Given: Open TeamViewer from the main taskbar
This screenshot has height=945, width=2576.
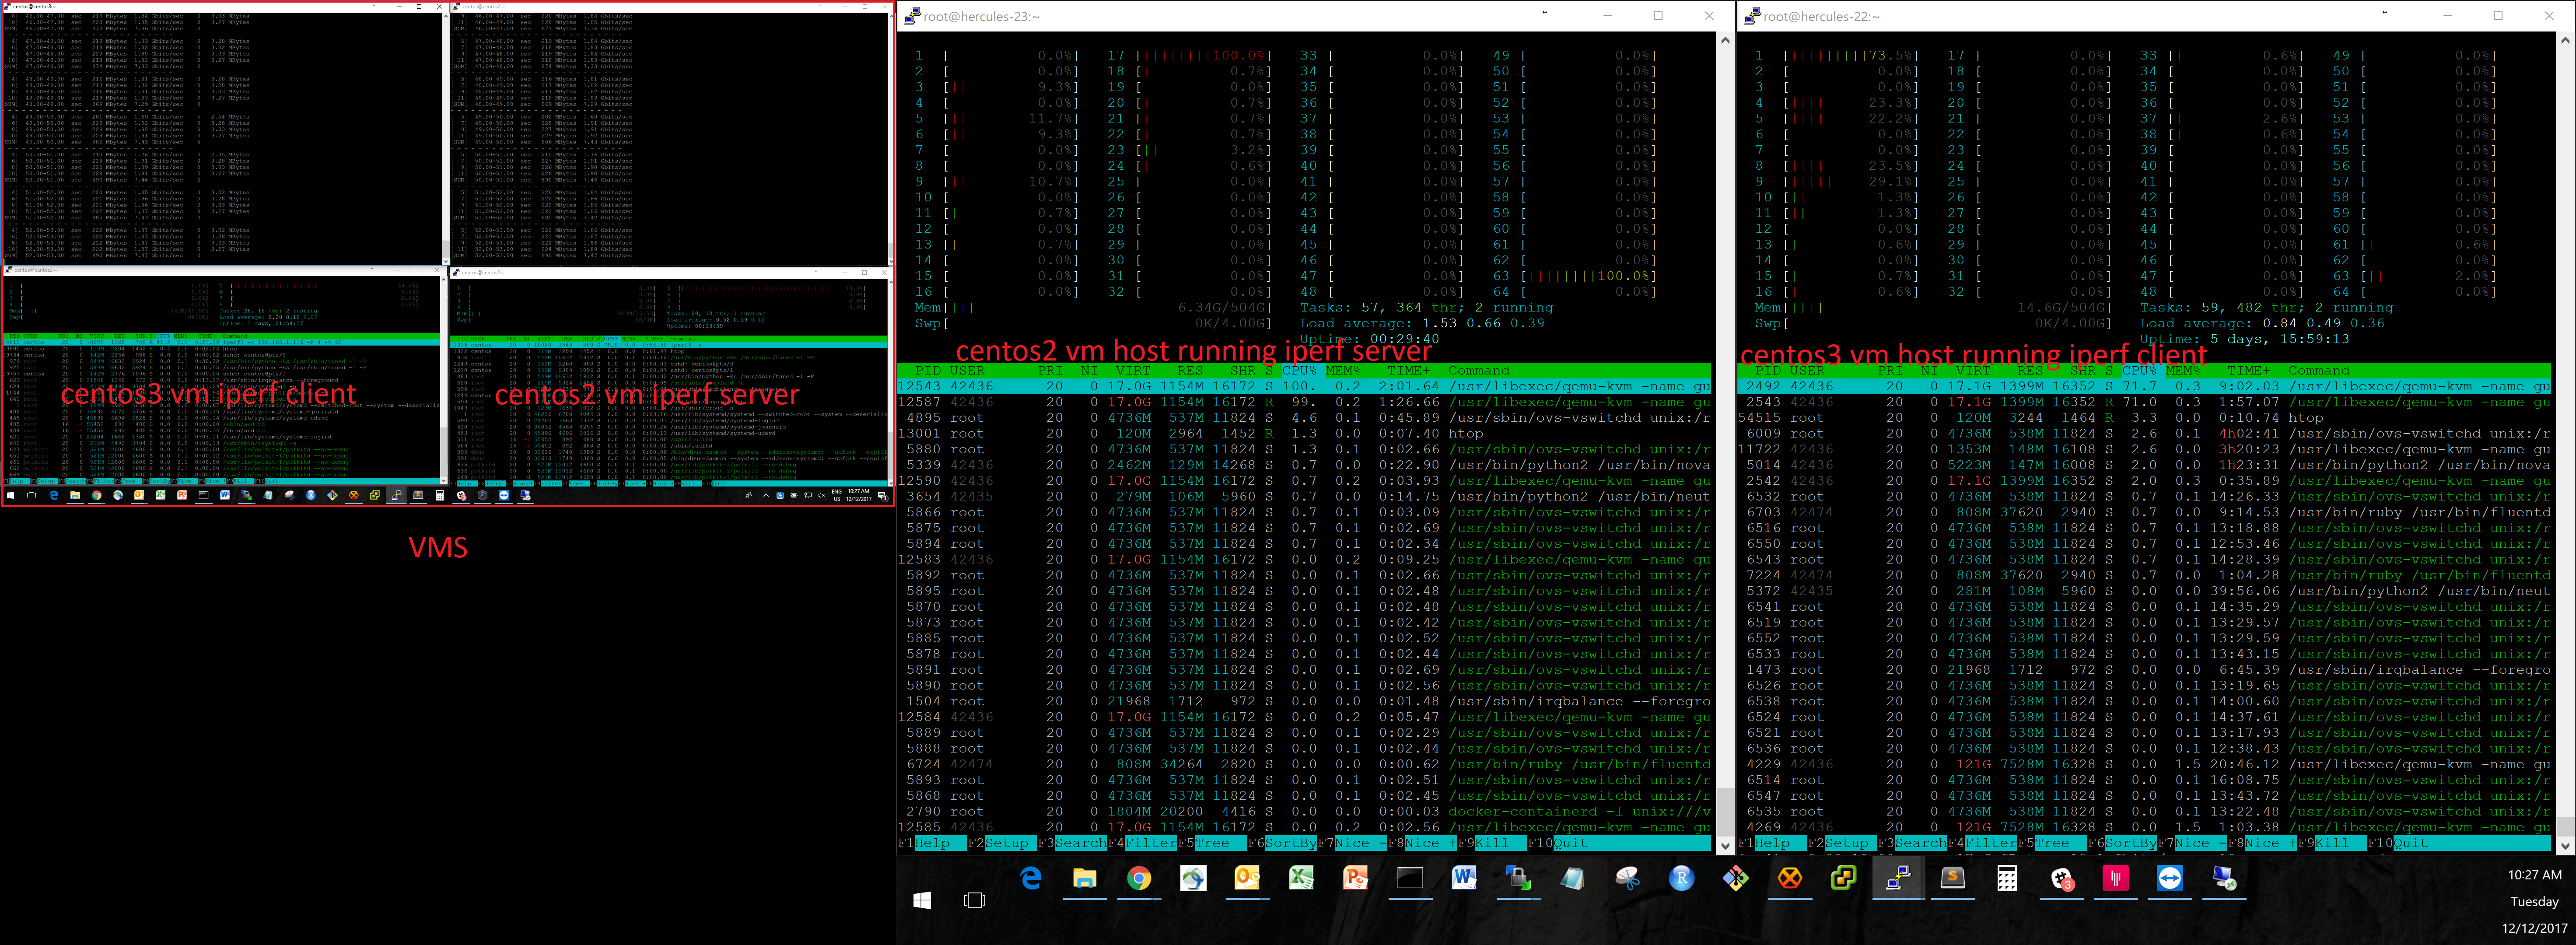Looking at the screenshot, I should point(2169,879).
